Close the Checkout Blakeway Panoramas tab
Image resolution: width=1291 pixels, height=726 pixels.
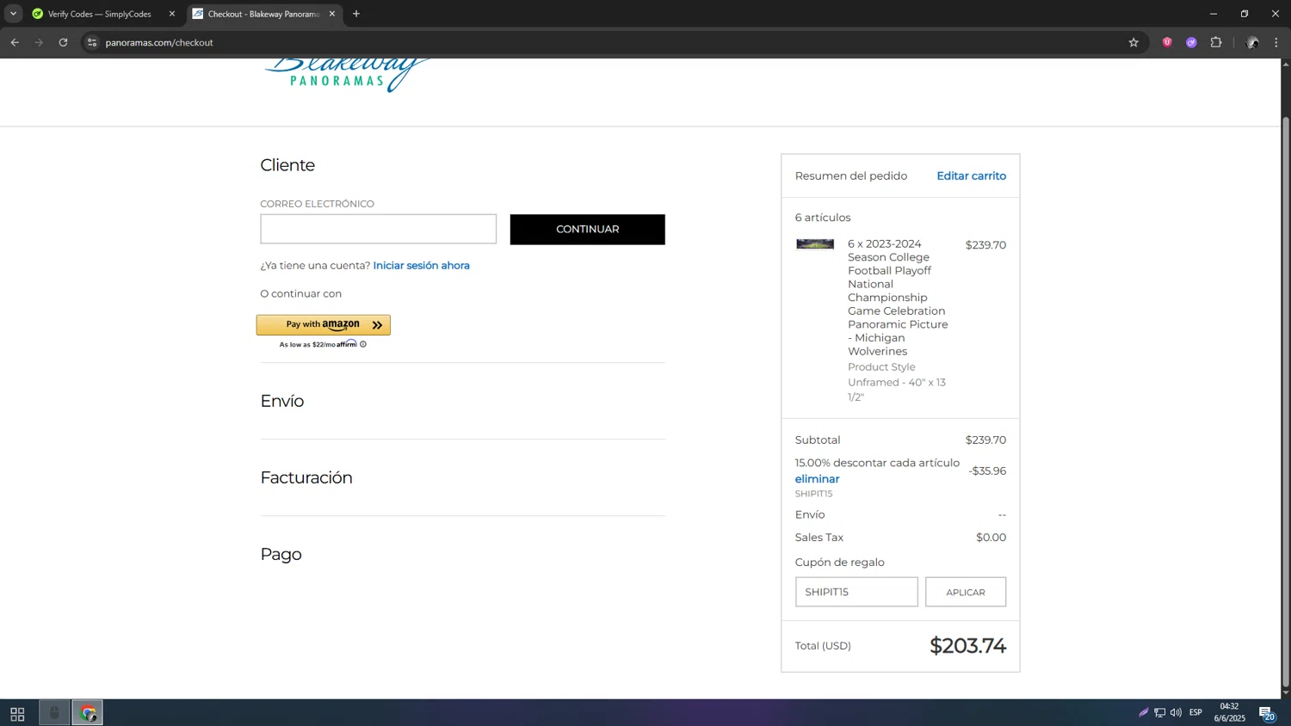332,14
